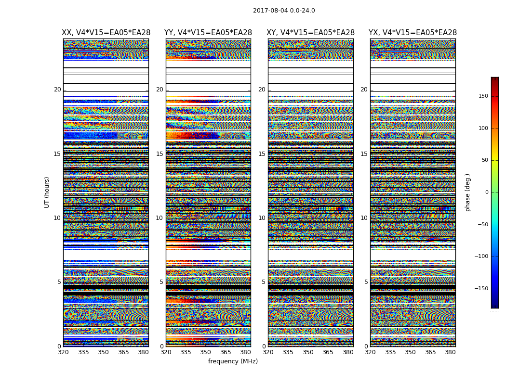
Task: Click the 365 frequency tick under YX plot
Action: click(430, 352)
